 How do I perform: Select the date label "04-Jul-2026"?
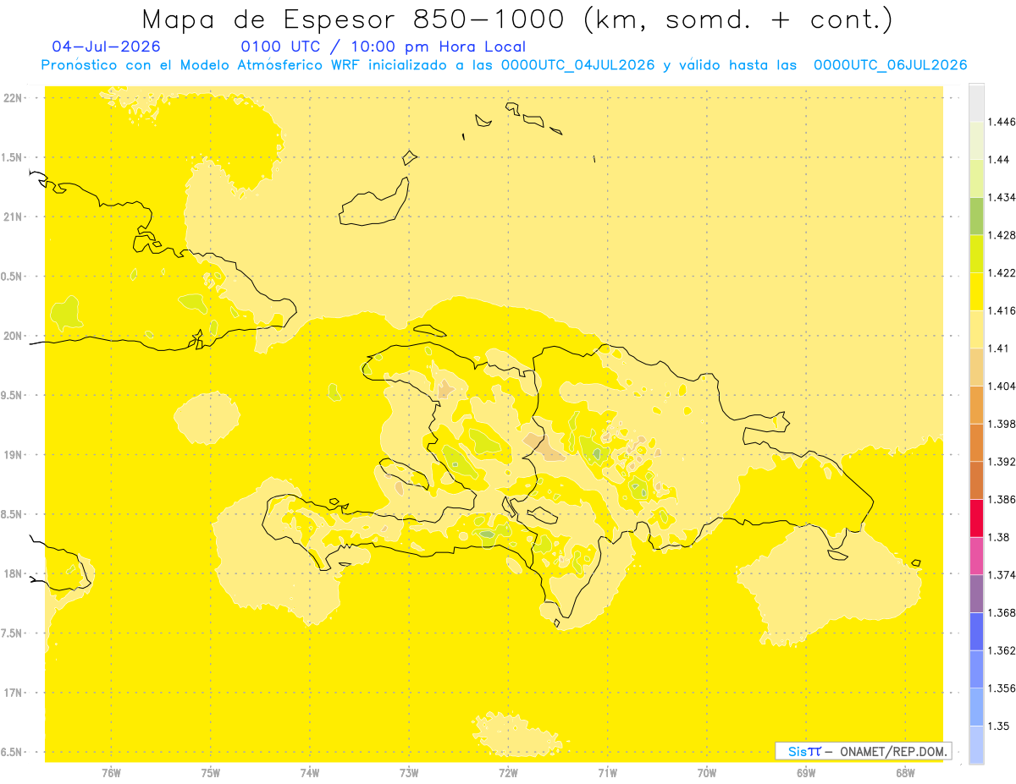106,47
